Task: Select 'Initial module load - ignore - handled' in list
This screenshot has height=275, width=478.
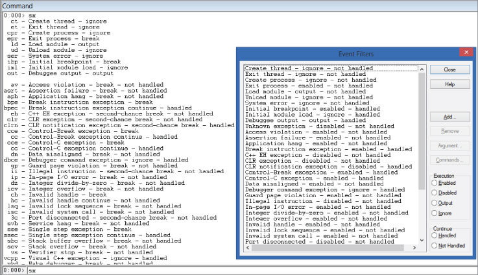Action: point(331,115)
